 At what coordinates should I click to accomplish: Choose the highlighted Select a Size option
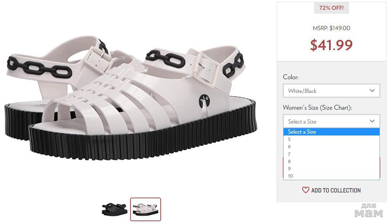tap(331, 132)
